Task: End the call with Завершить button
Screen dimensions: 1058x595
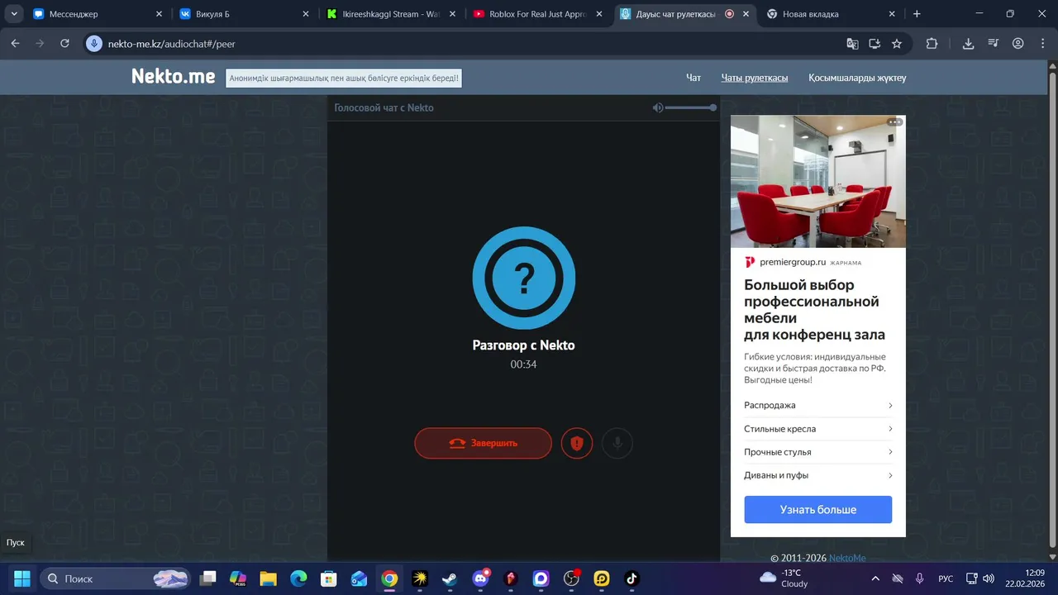Action: coord(483,443)
